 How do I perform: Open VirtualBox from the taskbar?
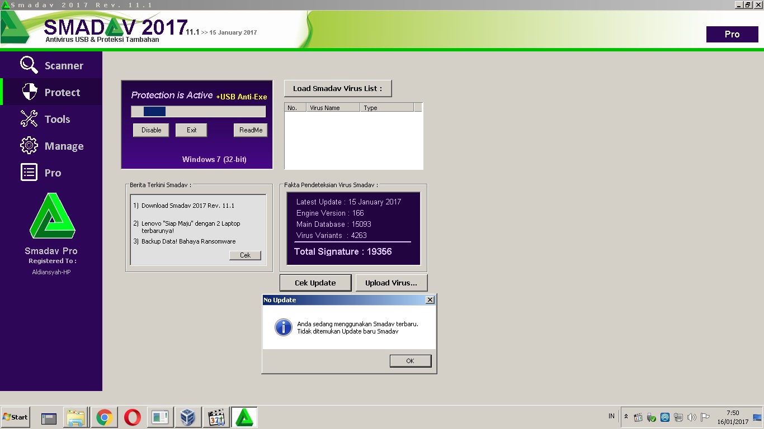[x=188, y=417]
